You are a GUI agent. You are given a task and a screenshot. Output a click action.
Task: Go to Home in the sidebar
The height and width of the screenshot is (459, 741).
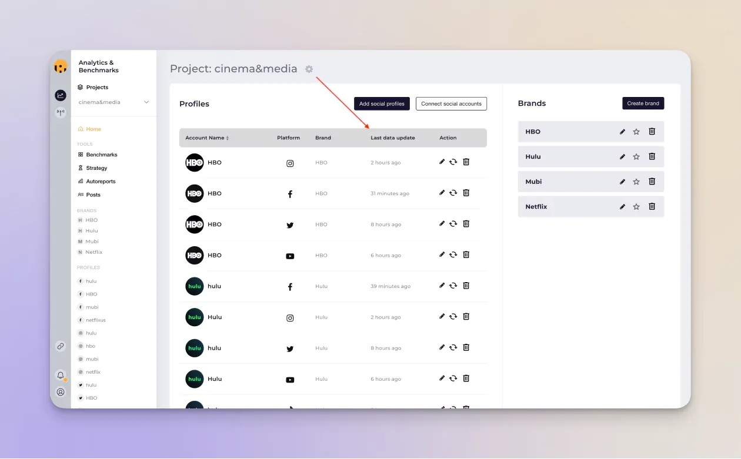89,129
